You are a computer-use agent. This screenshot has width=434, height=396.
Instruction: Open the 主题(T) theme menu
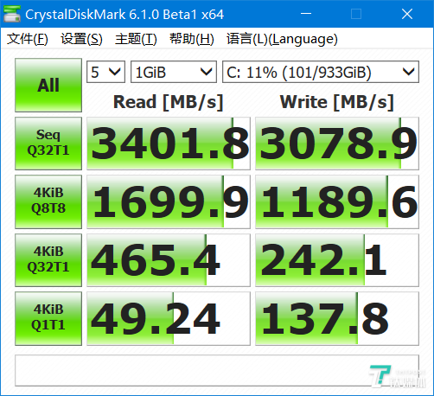coord(136,39)
